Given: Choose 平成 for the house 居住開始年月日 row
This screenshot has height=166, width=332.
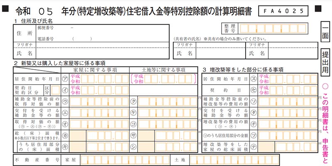Looking at the screenshot, I should point(75,76).
